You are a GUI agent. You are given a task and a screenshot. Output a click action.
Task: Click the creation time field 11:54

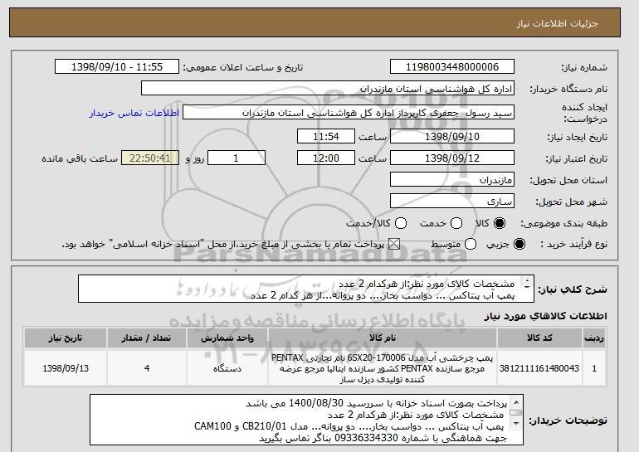(x=326, y=136)
